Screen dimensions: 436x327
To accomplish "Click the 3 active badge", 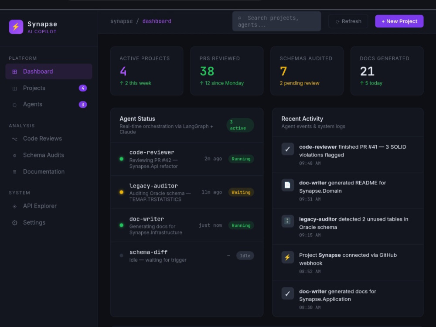I will 240,125.
